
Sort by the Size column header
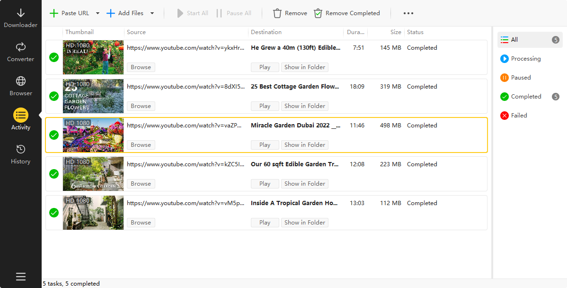tap(396, 32)
